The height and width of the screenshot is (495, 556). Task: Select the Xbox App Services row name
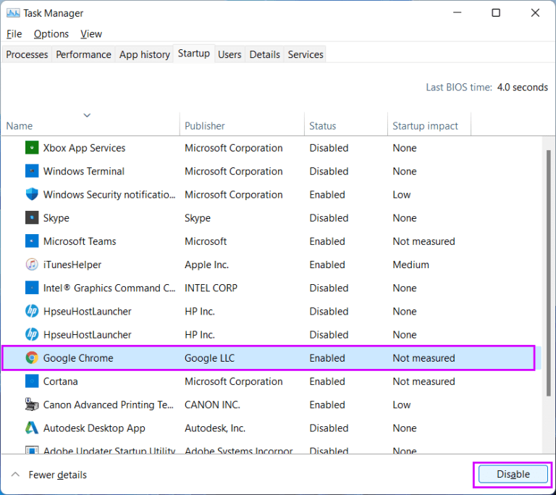[x=84, y=148]
